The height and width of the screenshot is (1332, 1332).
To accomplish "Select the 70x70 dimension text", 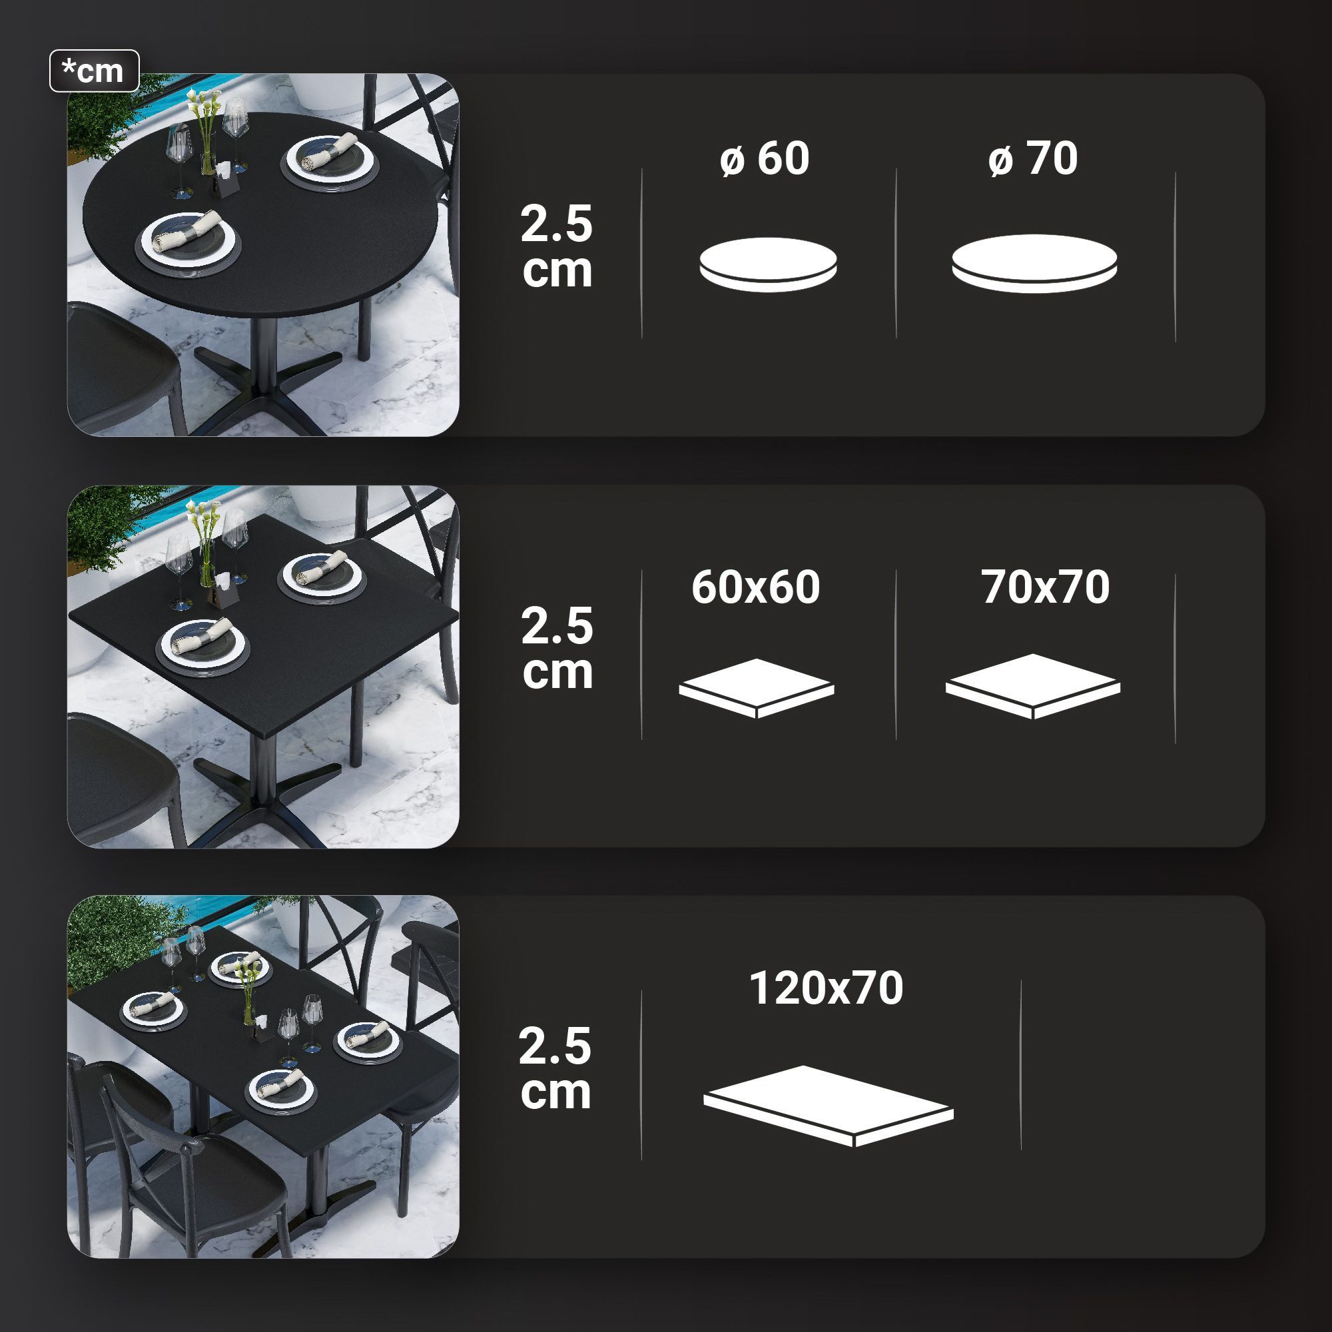I will coord(1045,587).
